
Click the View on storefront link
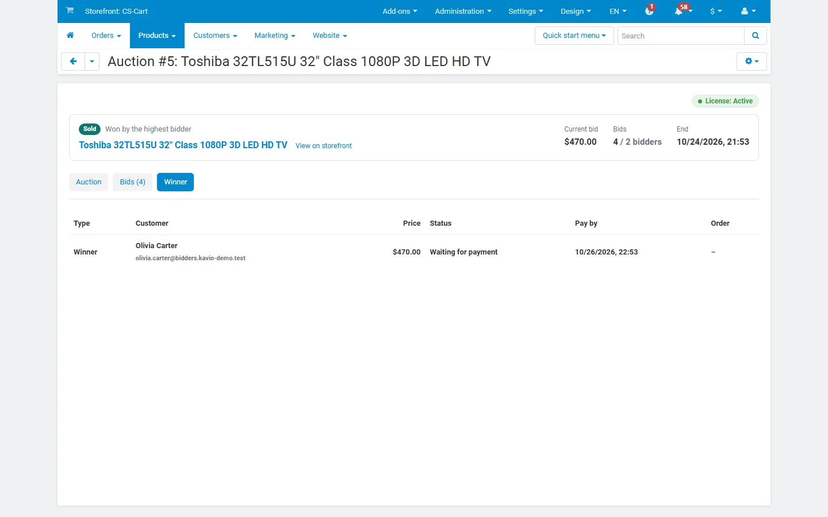tap(324, 146)
